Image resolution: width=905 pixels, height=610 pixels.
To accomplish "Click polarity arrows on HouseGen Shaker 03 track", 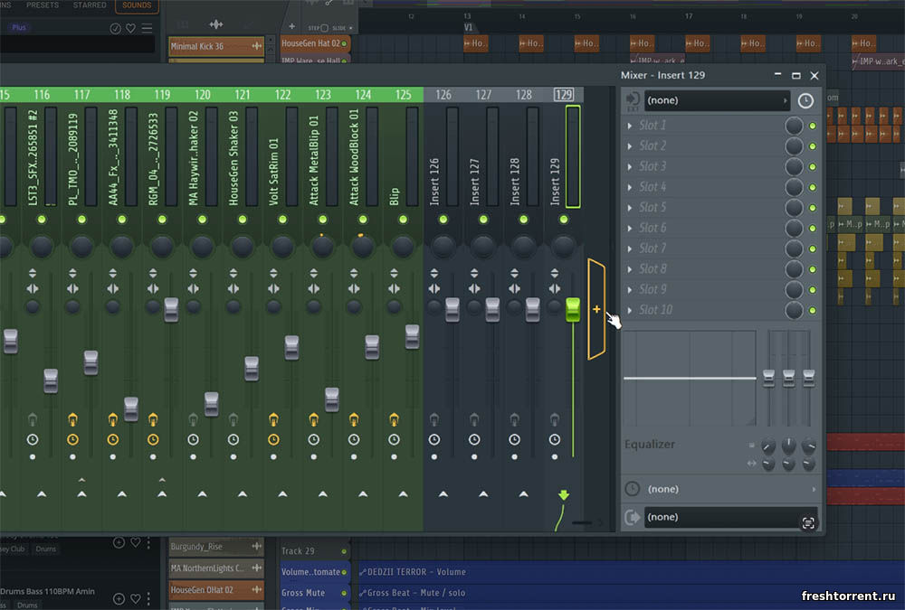I will (x=233, y=273).
